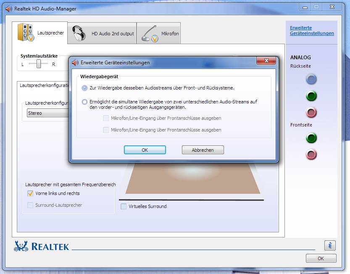Click Abbrechen to cancel the dialog
Viewport: 350px width, 274px height.
203,150
